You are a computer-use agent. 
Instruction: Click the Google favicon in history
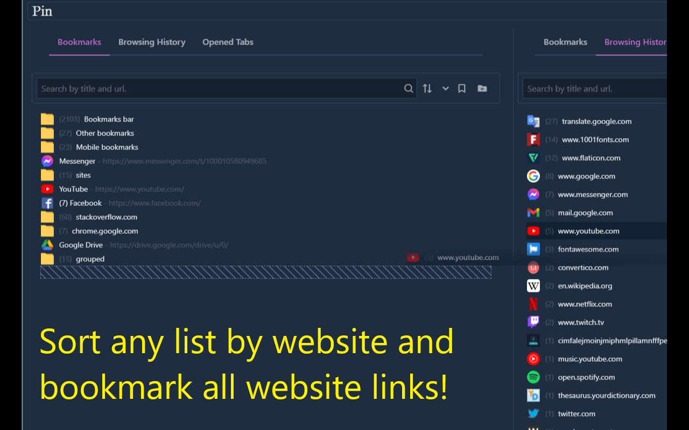tap(533, 176)
